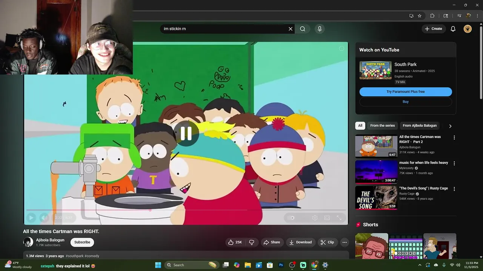Enter fullscreen on the video

click(339, 218)
